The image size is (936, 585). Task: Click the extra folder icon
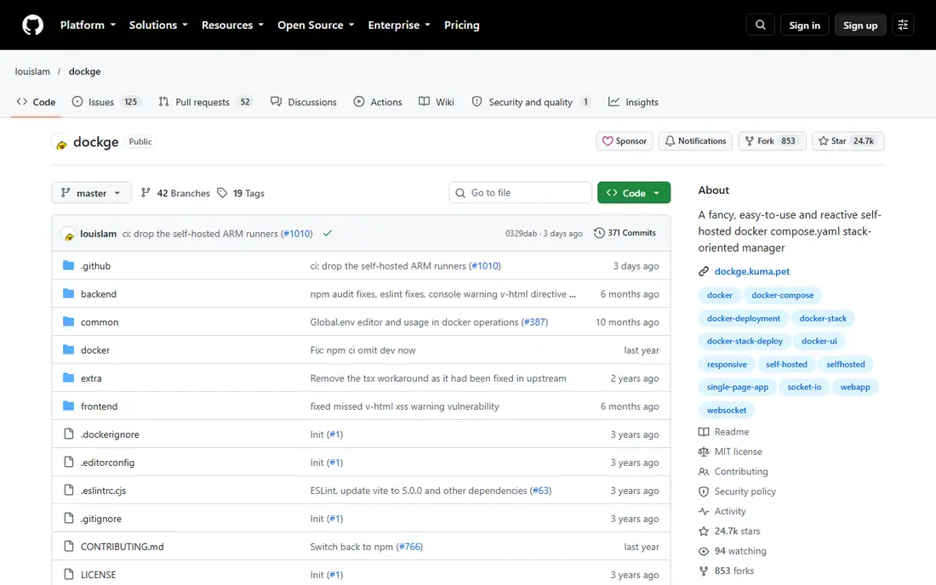[x=69, y=378]
